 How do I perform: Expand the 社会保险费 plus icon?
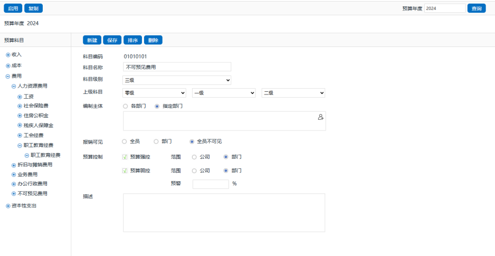pos(20,106)
